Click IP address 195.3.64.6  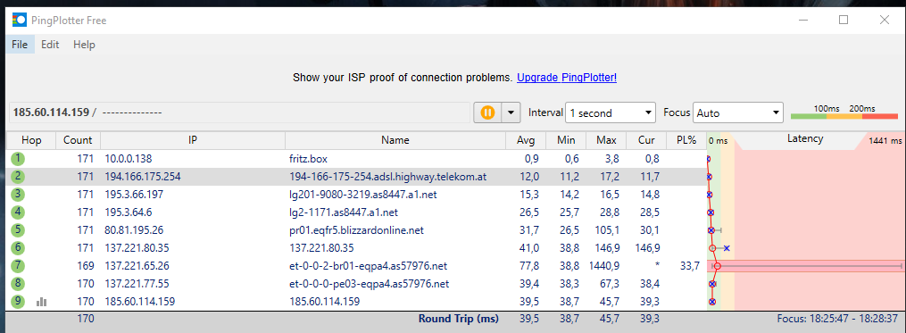tap(129, 212)
